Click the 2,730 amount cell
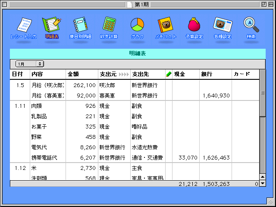Viewport: 276px width, 207px height. tap(88, 168)
